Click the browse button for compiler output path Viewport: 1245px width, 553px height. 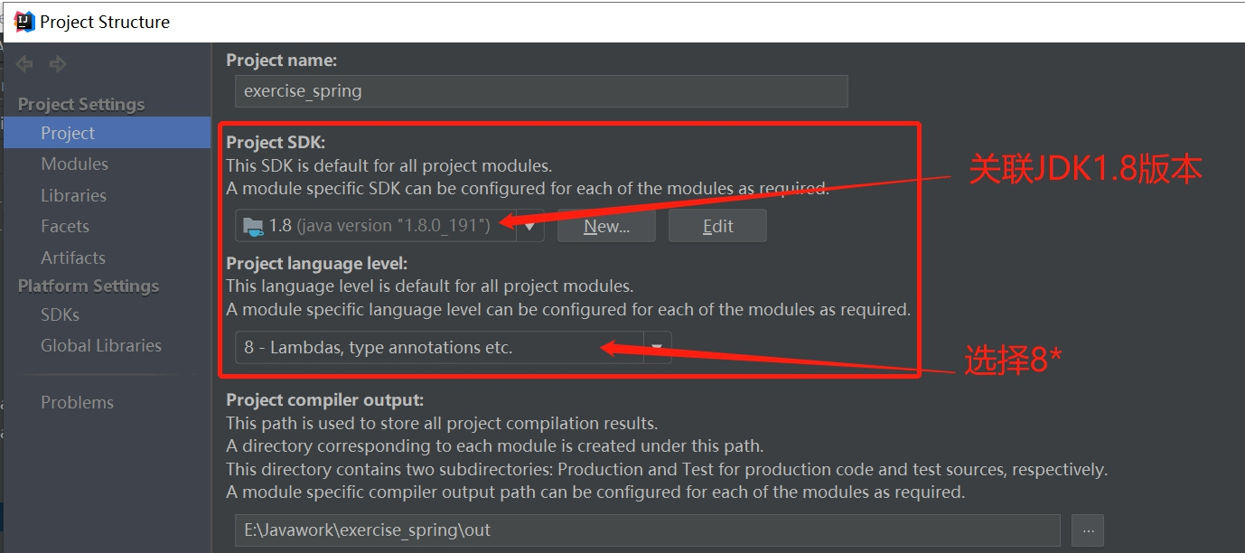tap(1088, 530)
